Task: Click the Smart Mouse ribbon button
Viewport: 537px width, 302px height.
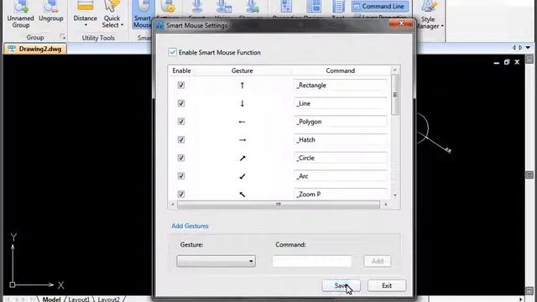Action: click(x=143, y=14)
